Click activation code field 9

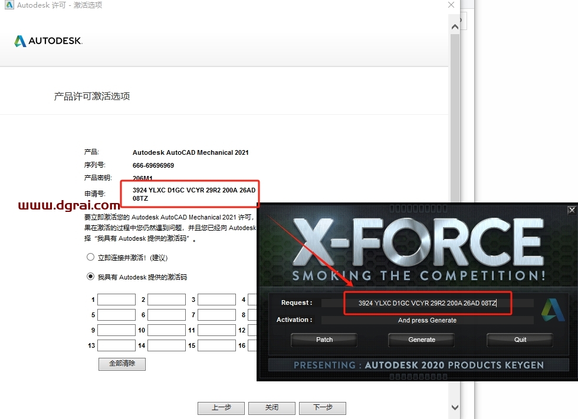[117, 330]
